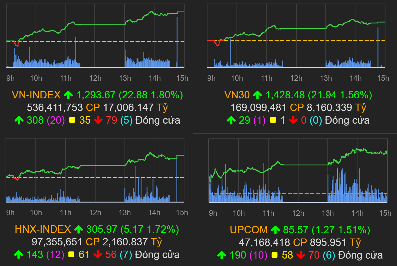Image resolution: width=397 pixels, height=266 pixels.
Task: Click advancers arrow next to 190
Action: [x=222, y=255]
